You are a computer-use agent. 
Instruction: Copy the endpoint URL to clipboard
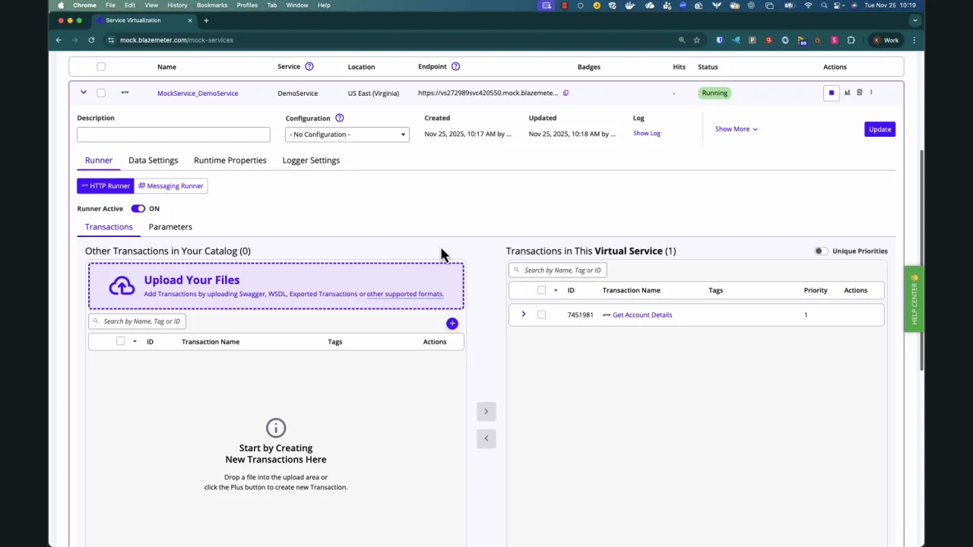566,93
